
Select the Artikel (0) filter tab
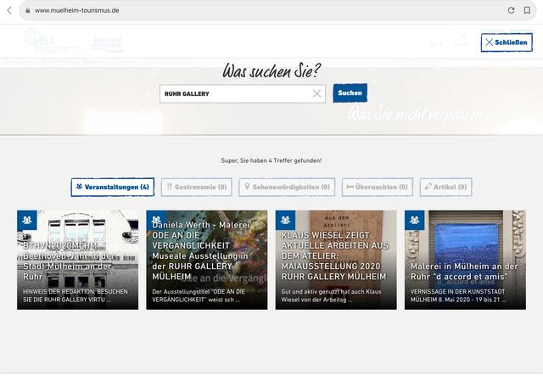446,187
